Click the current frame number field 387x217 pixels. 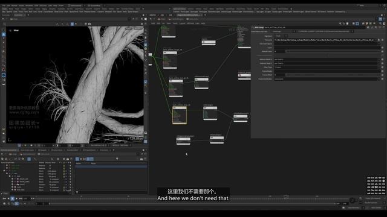click(x=26, y=198)
